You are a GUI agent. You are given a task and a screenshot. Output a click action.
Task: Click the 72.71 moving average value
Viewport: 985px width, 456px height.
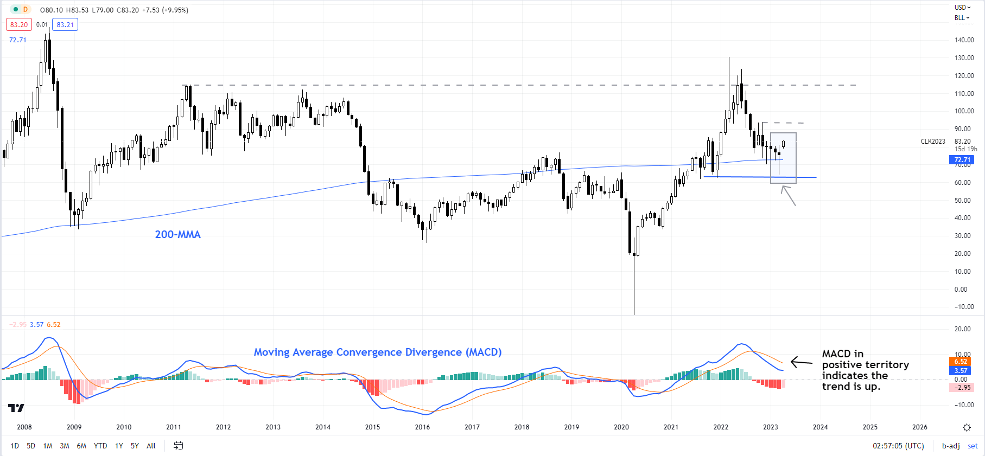18,40
